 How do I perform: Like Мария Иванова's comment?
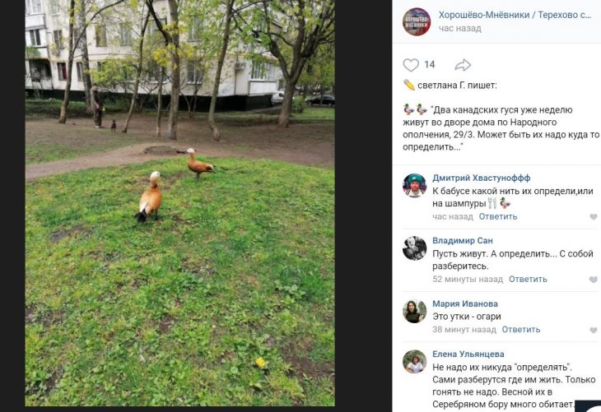(x=594, y=330)
